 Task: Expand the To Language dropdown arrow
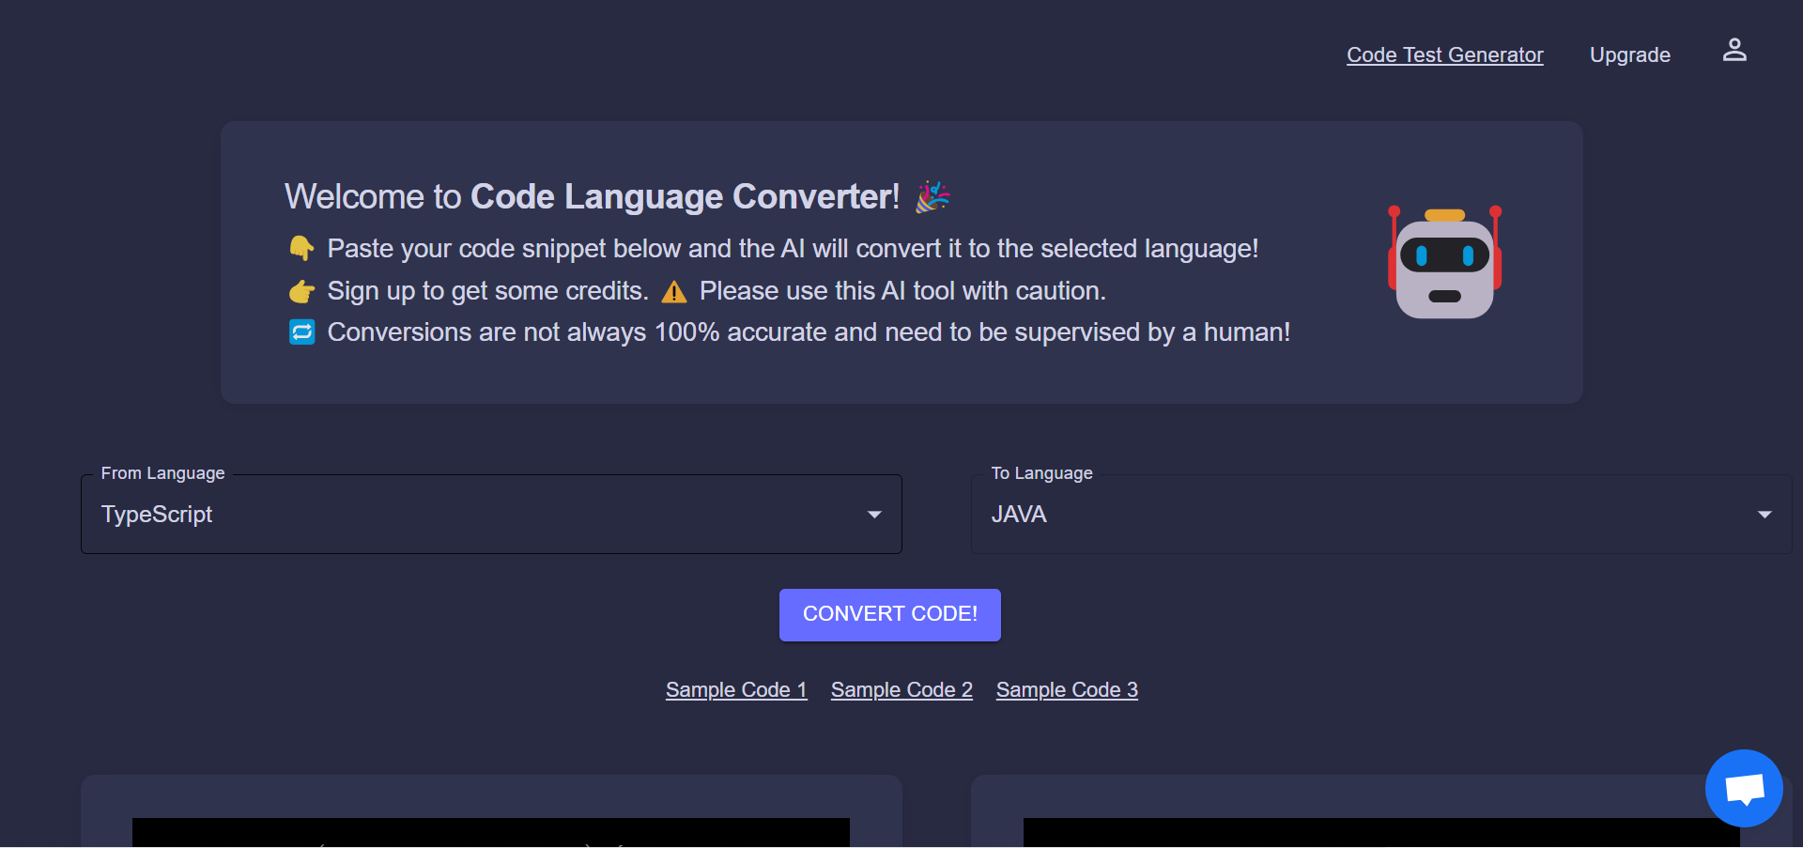1764,515
